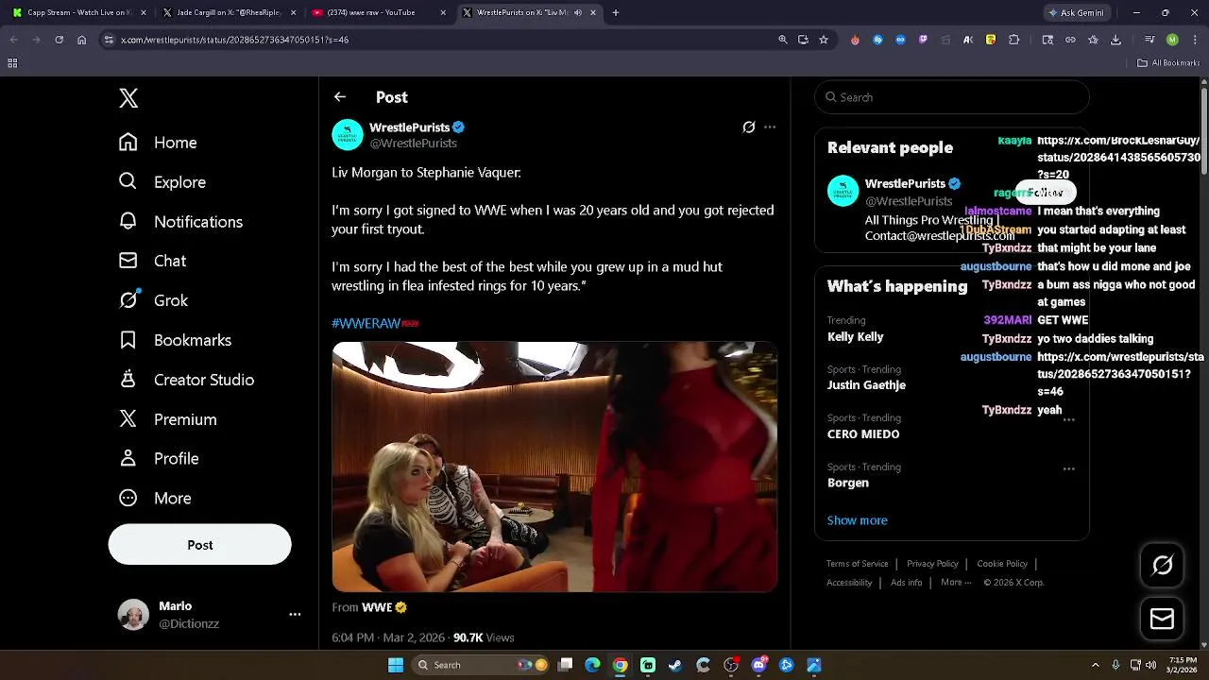Open floating Messages envelope button
The width and height of the screenshot is (1209, 680).
(x=1162, y=619)
